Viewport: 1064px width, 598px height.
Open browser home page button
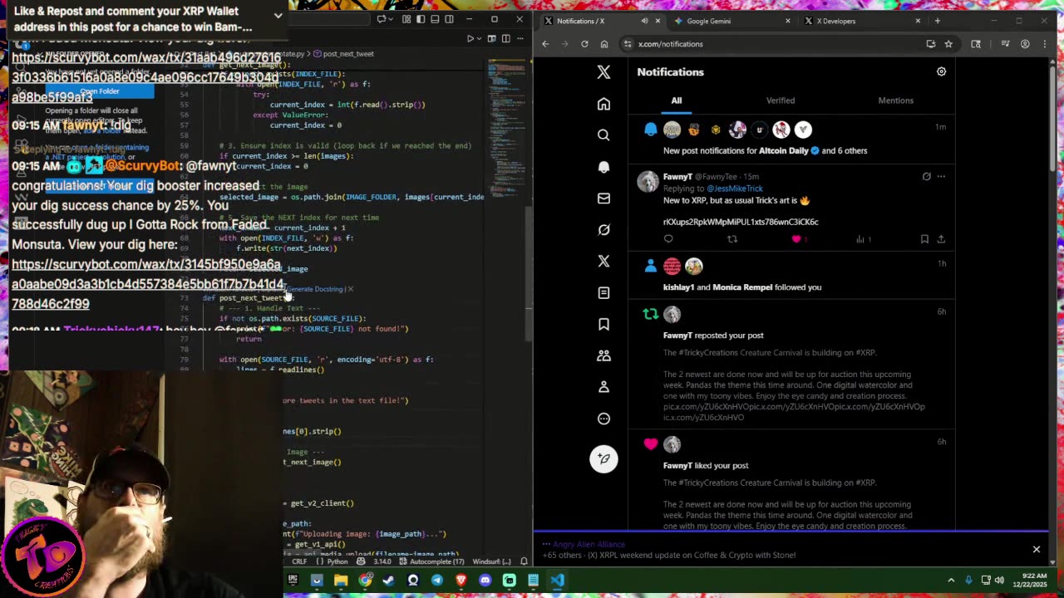click(x=604, y=44)
